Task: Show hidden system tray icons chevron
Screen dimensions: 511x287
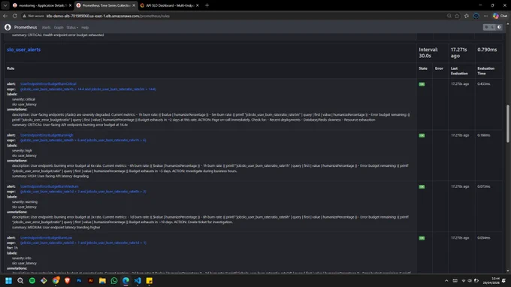Action: [x=446, y=281]
